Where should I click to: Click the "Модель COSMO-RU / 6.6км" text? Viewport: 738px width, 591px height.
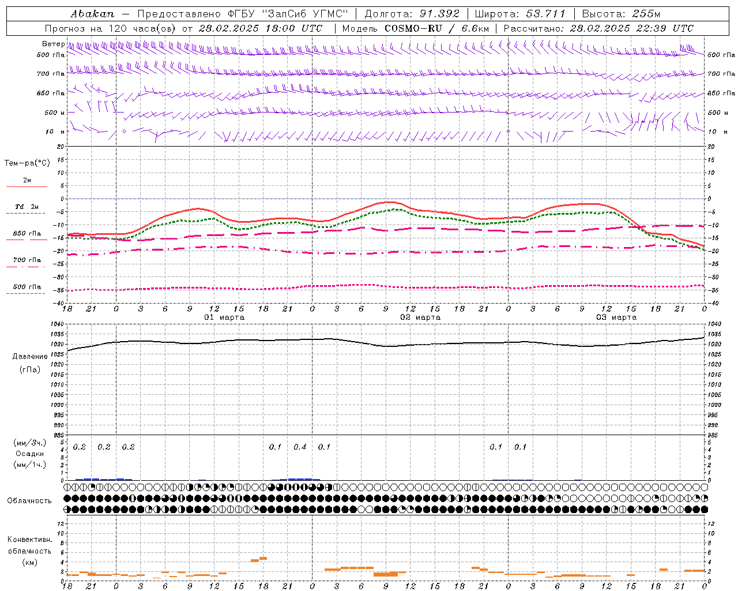416,28
